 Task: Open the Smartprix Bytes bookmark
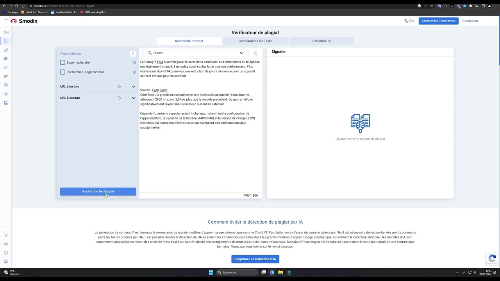pyautogui.click(x=64, y=12)
